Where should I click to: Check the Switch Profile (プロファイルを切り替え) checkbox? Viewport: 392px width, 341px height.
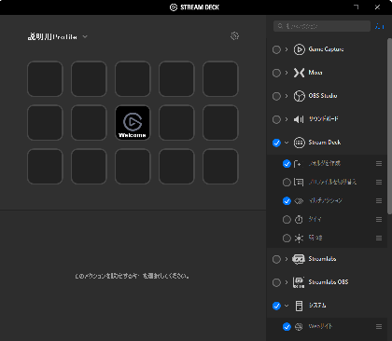[x=287, y=183]
